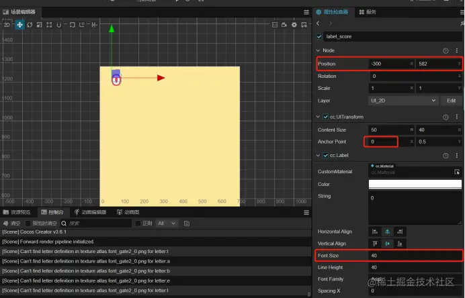Open the Layer UI_2D dropdown
Image resolution: width=465 pixels, height=298 pixels.
(403, 101)
